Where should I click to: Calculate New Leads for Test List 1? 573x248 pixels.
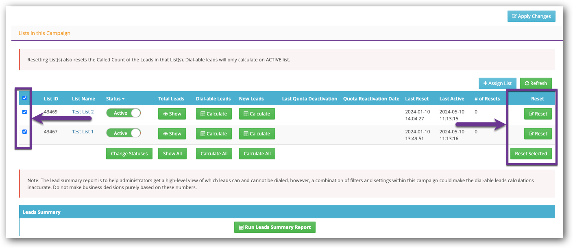tap(257, 134)
